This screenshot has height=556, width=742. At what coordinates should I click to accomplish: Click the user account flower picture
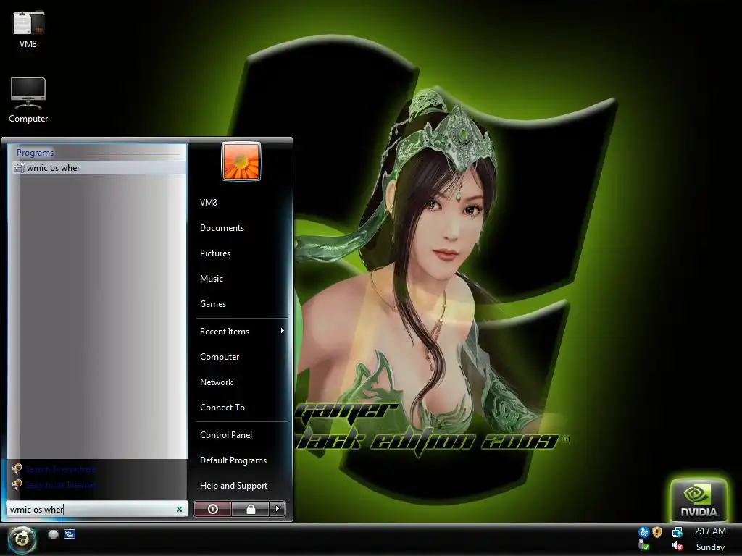point(241,161)
